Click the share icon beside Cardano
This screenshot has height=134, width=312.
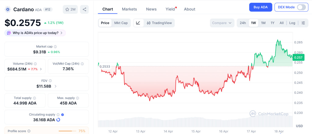84,9
